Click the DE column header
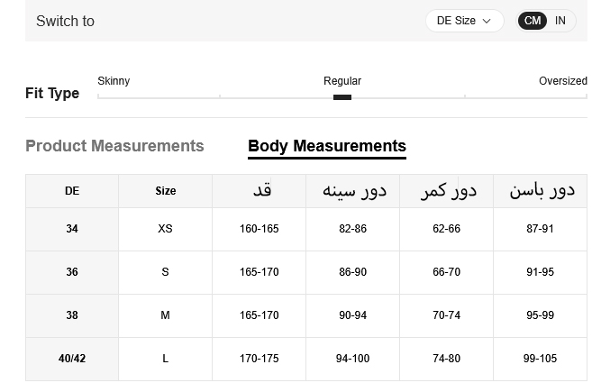The image size is (592, 392). click(72, 191)
